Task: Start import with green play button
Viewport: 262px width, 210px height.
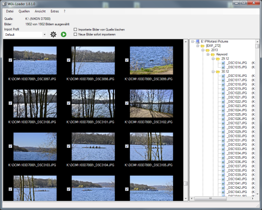Action: tap(64, 34)
